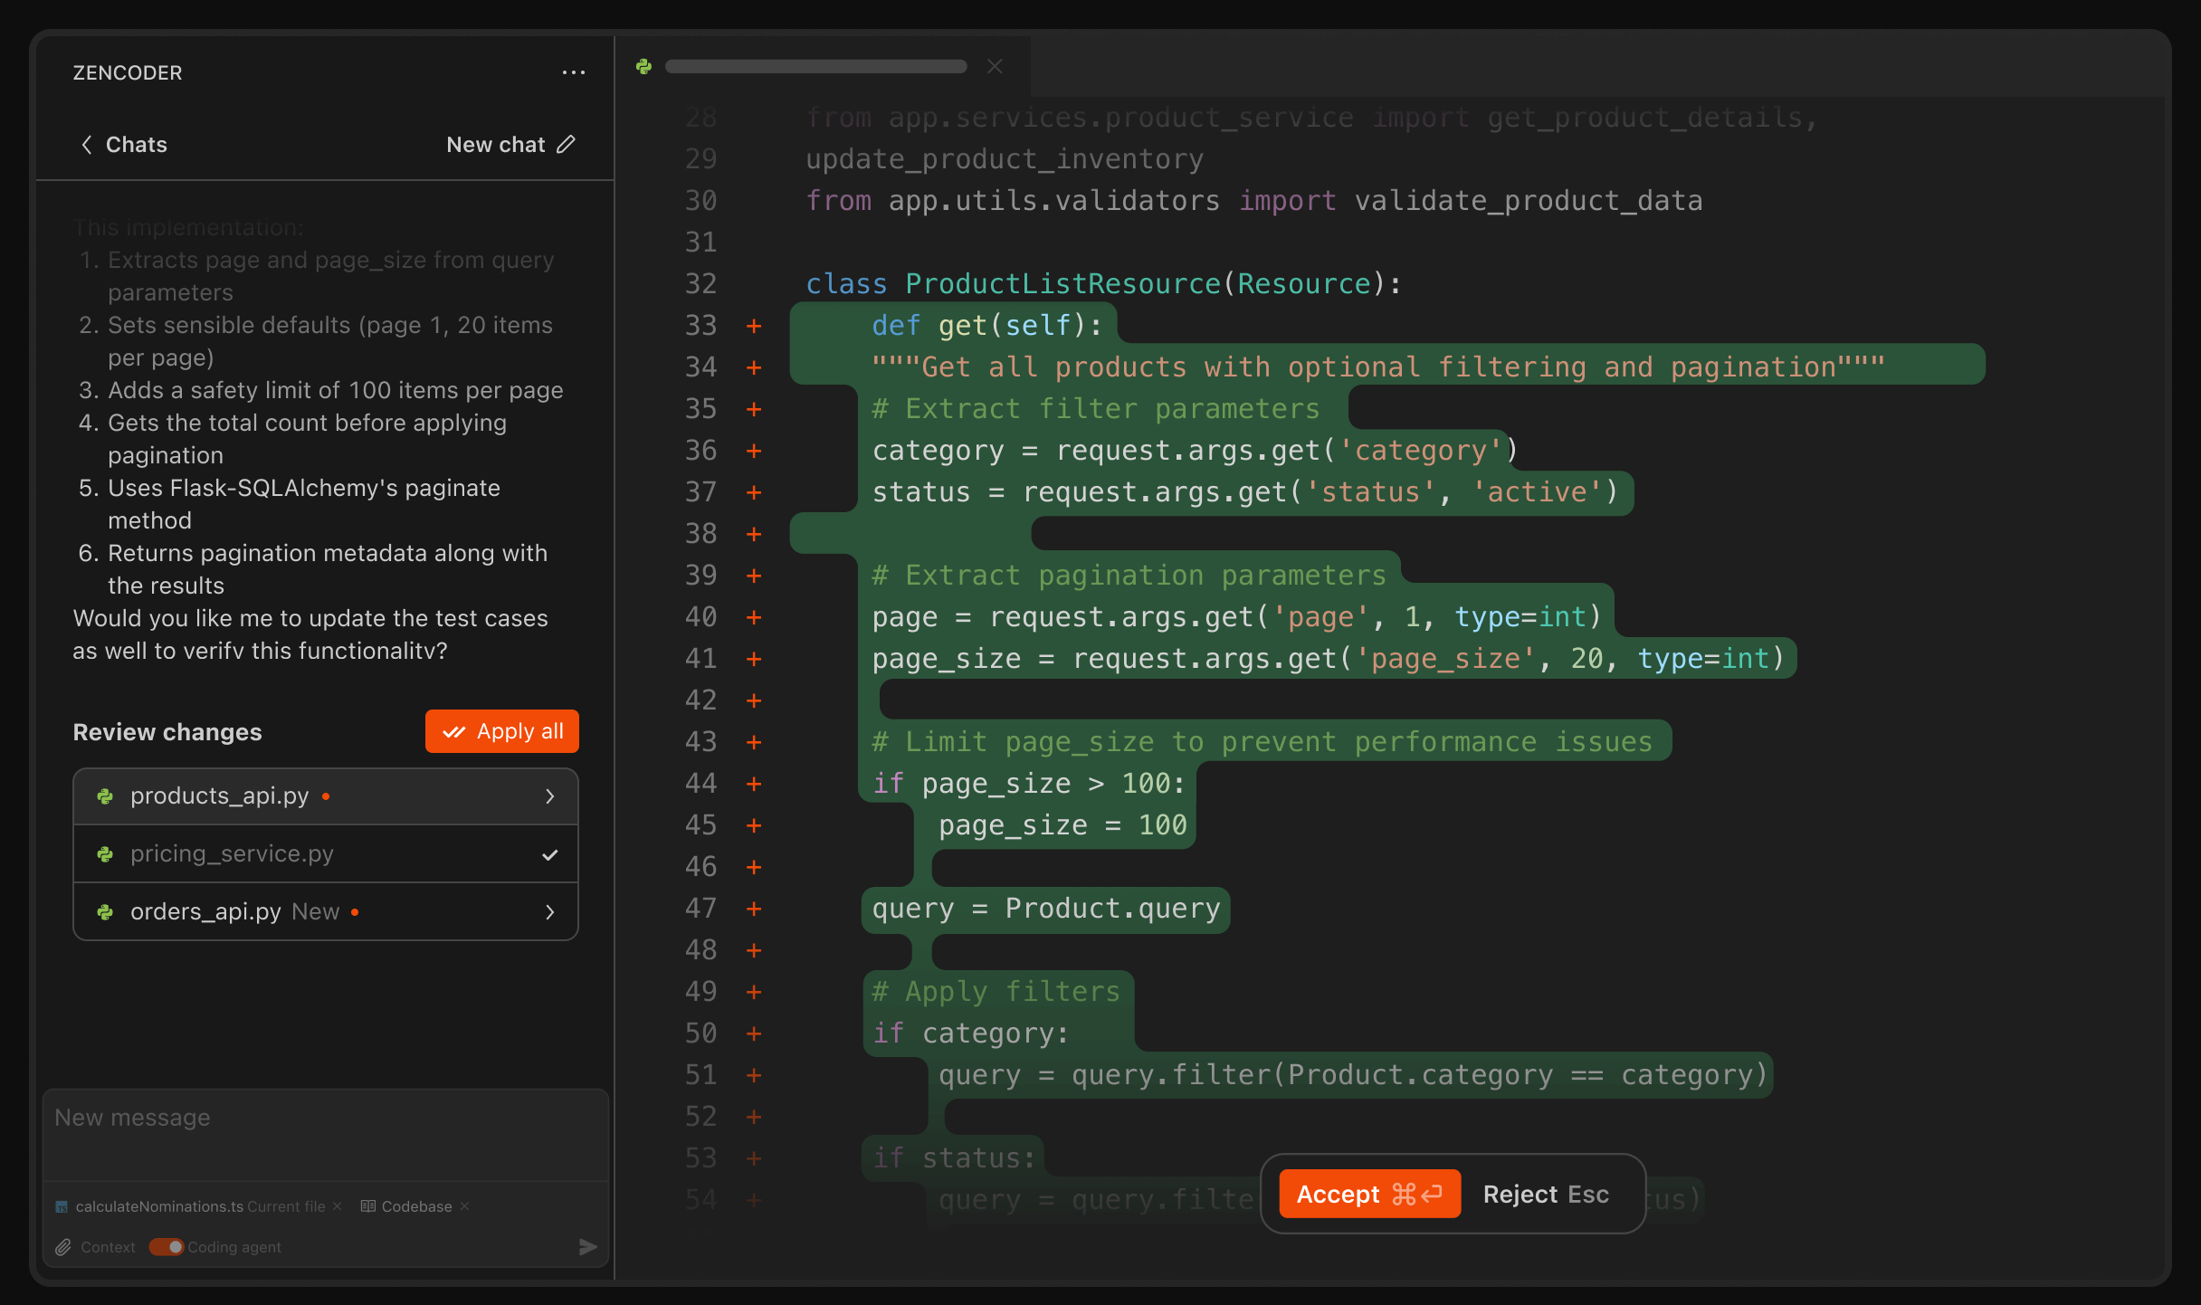
Task: Click the green plus icon on products_api.py
Action: pyautogui.click(x=106, y=795)
